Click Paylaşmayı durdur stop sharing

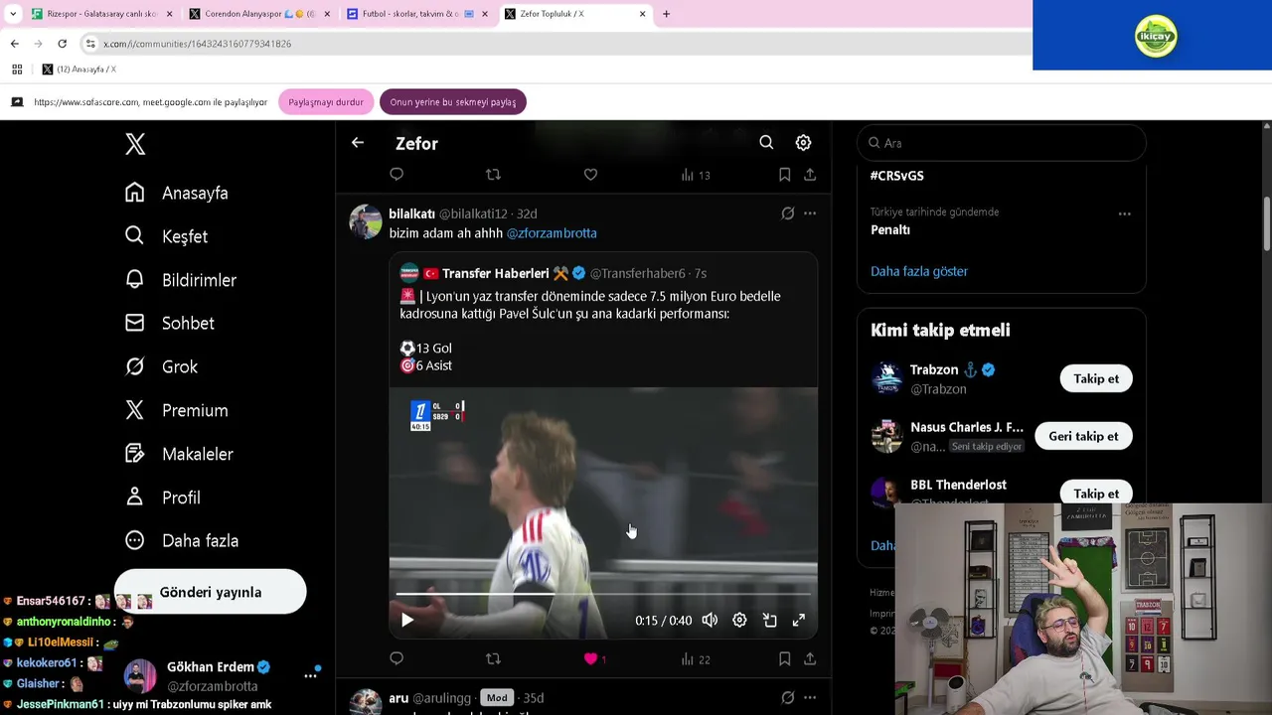click(326, 102)
